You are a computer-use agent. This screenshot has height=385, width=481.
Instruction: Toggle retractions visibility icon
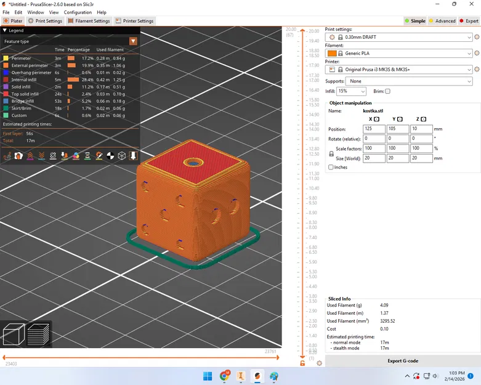coord(30,156)
